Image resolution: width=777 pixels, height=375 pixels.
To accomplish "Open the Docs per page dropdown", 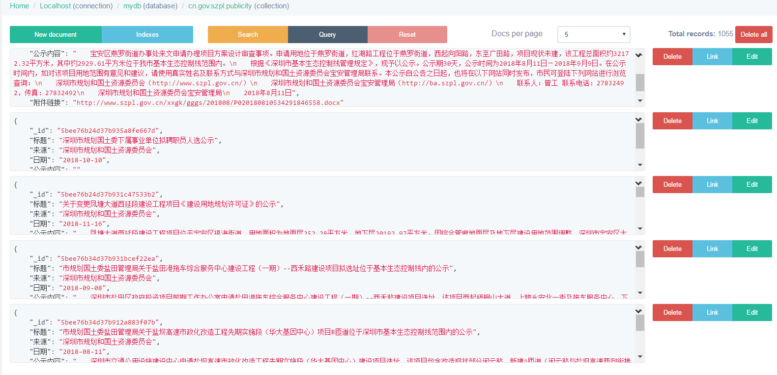I will point(594,34).
